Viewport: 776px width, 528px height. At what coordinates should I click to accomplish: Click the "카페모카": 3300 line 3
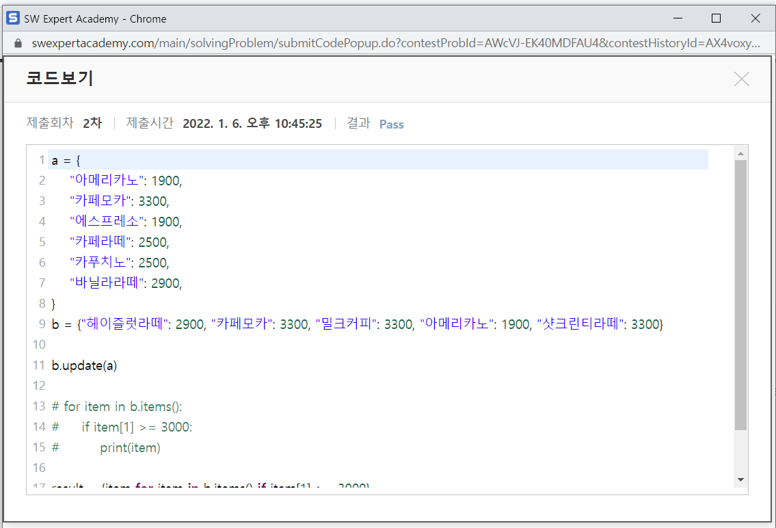tap(119, 201)
